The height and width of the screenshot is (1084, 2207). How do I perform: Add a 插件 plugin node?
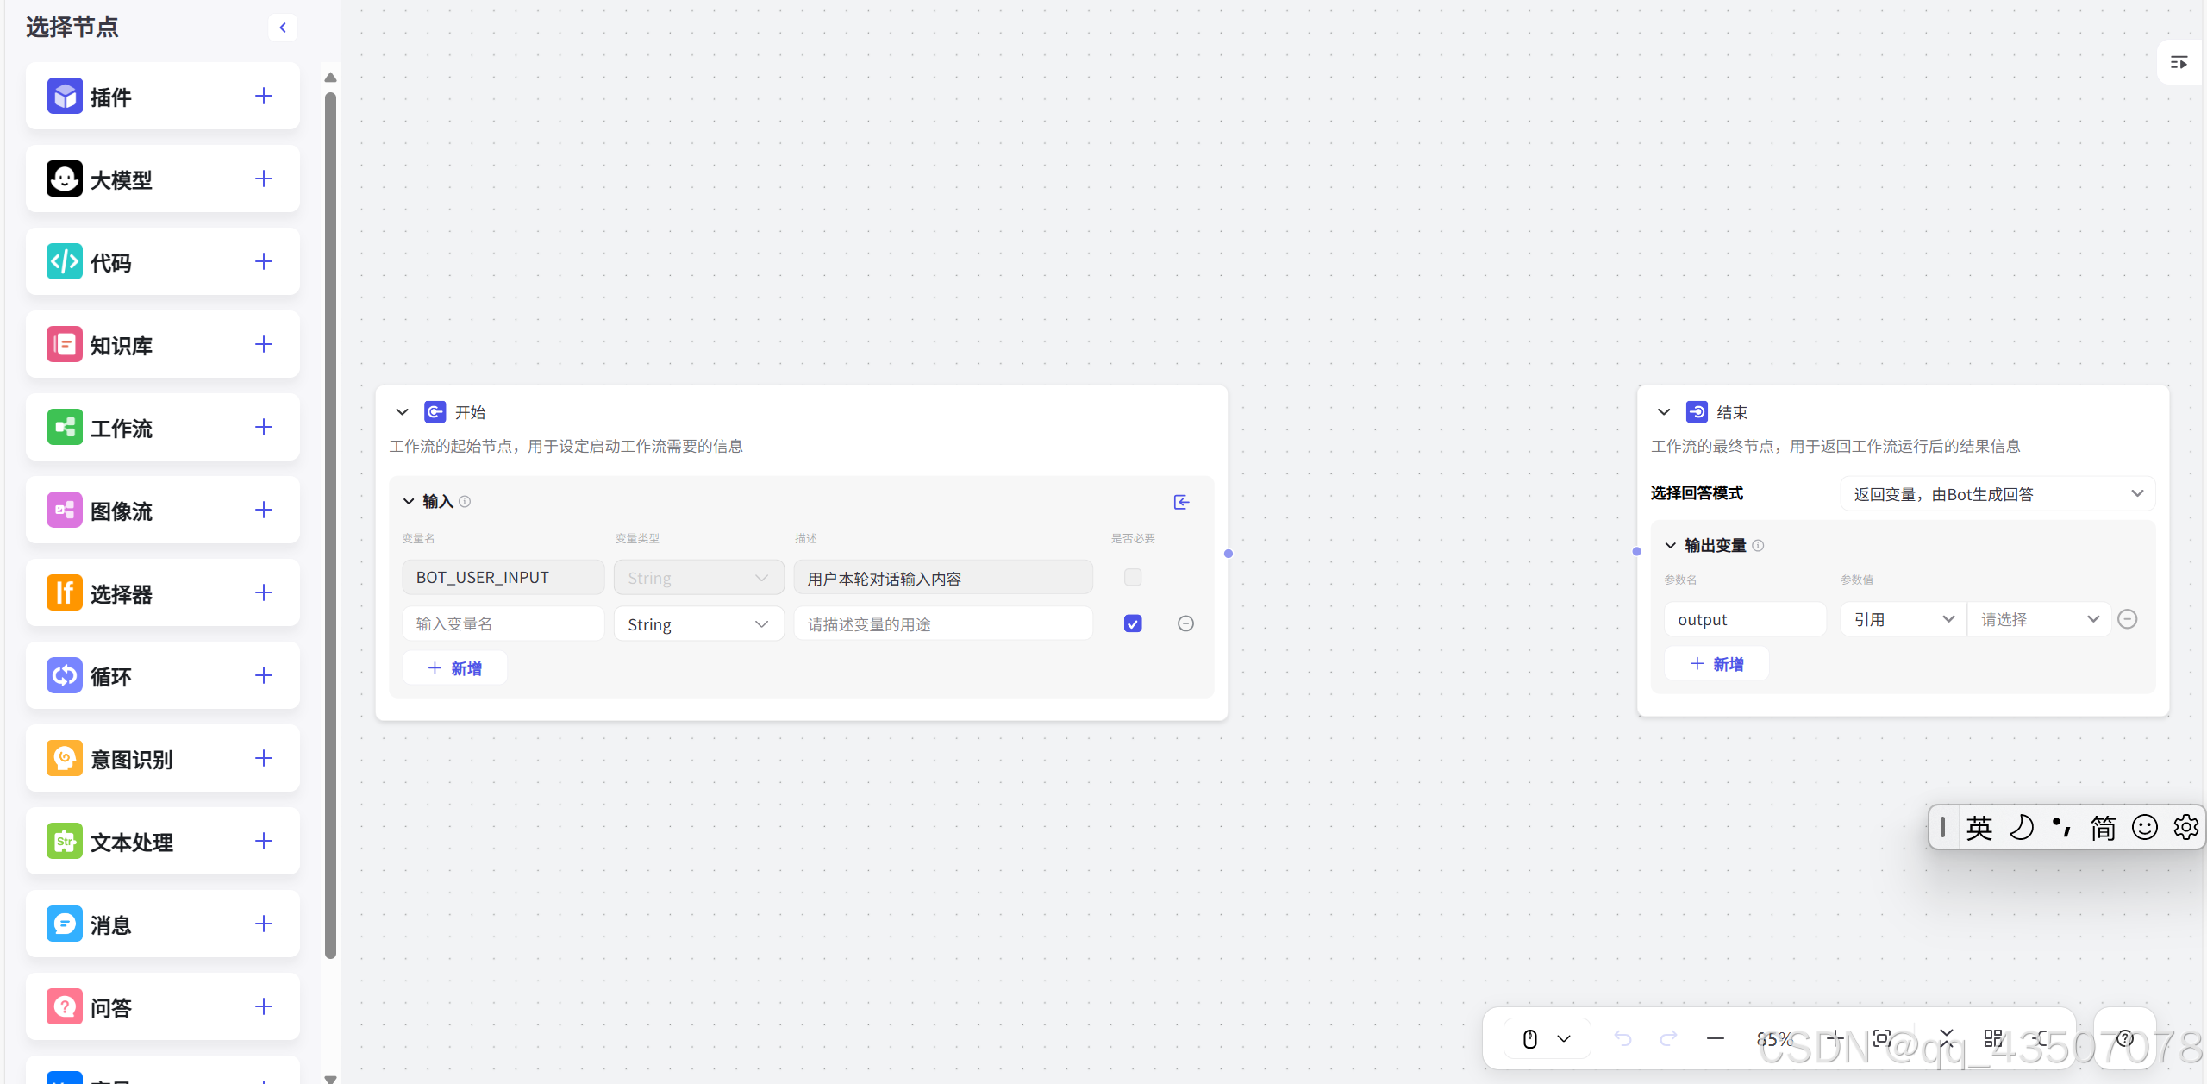coord(264,96)
